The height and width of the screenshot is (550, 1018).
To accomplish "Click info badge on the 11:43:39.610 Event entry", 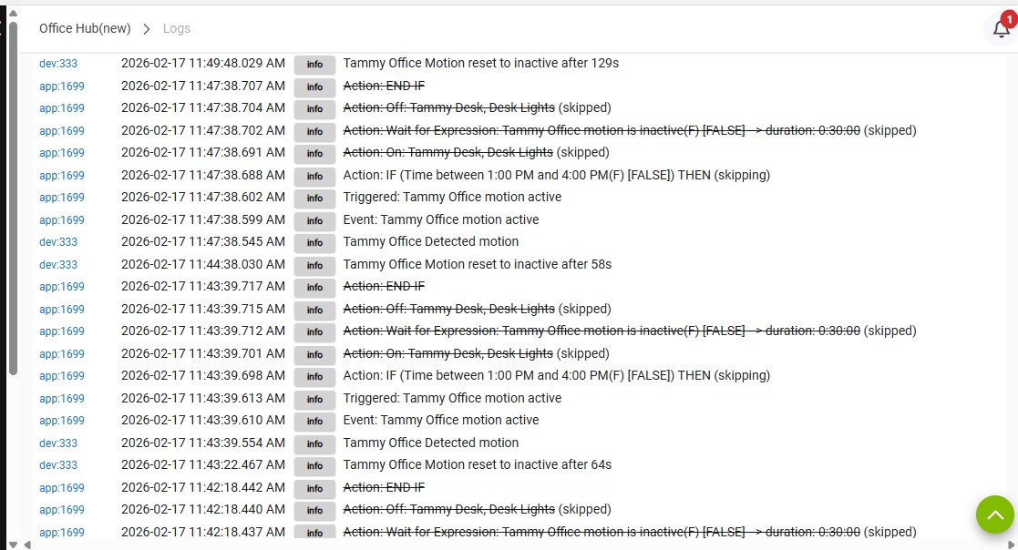I will click(314, 421).
